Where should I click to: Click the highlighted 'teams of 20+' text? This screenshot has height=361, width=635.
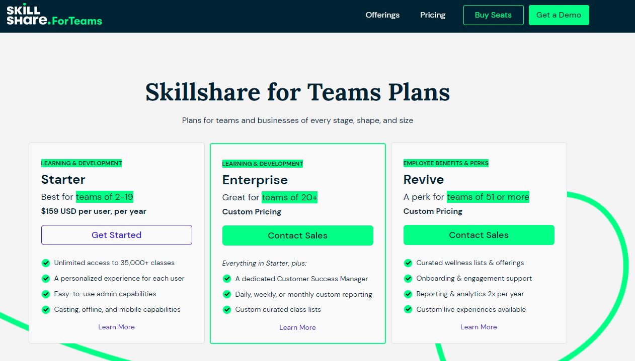pyautogui.click(x=290, y=197)
